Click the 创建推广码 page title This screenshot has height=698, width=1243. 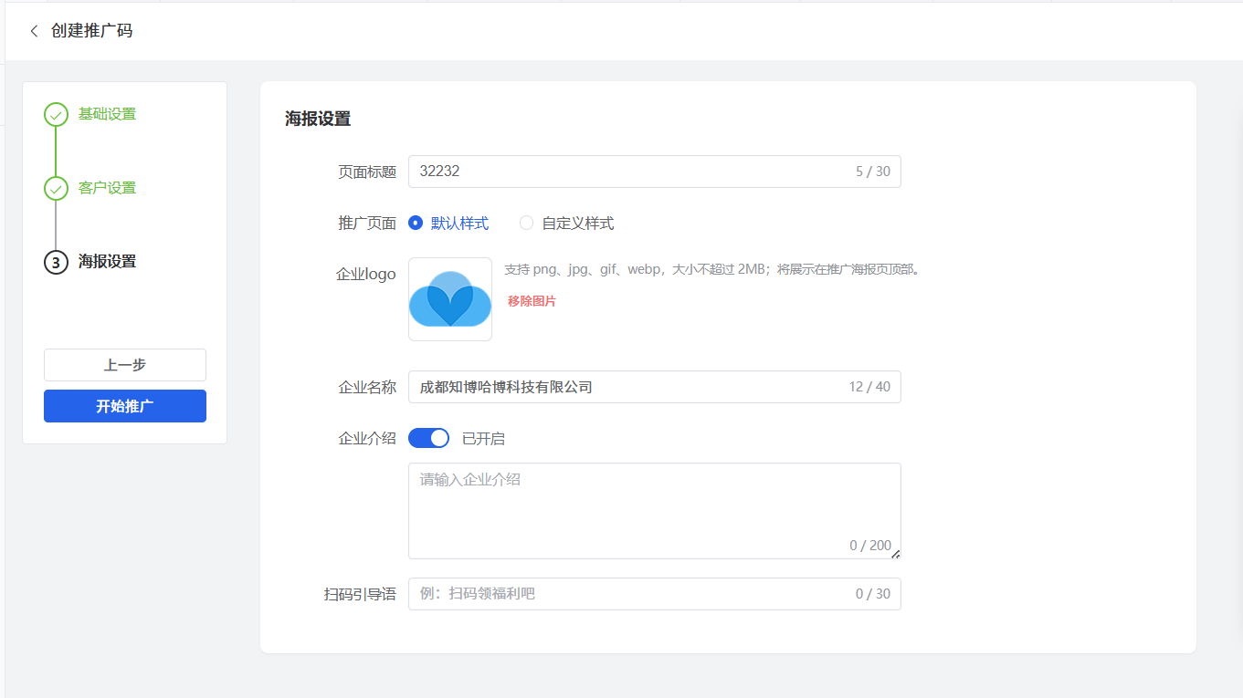[x=91, y=31]
